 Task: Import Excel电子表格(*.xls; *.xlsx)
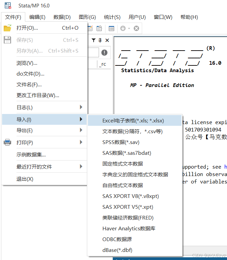[x=135, y=120]
